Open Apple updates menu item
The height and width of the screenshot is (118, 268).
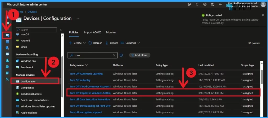click(29, 113)
